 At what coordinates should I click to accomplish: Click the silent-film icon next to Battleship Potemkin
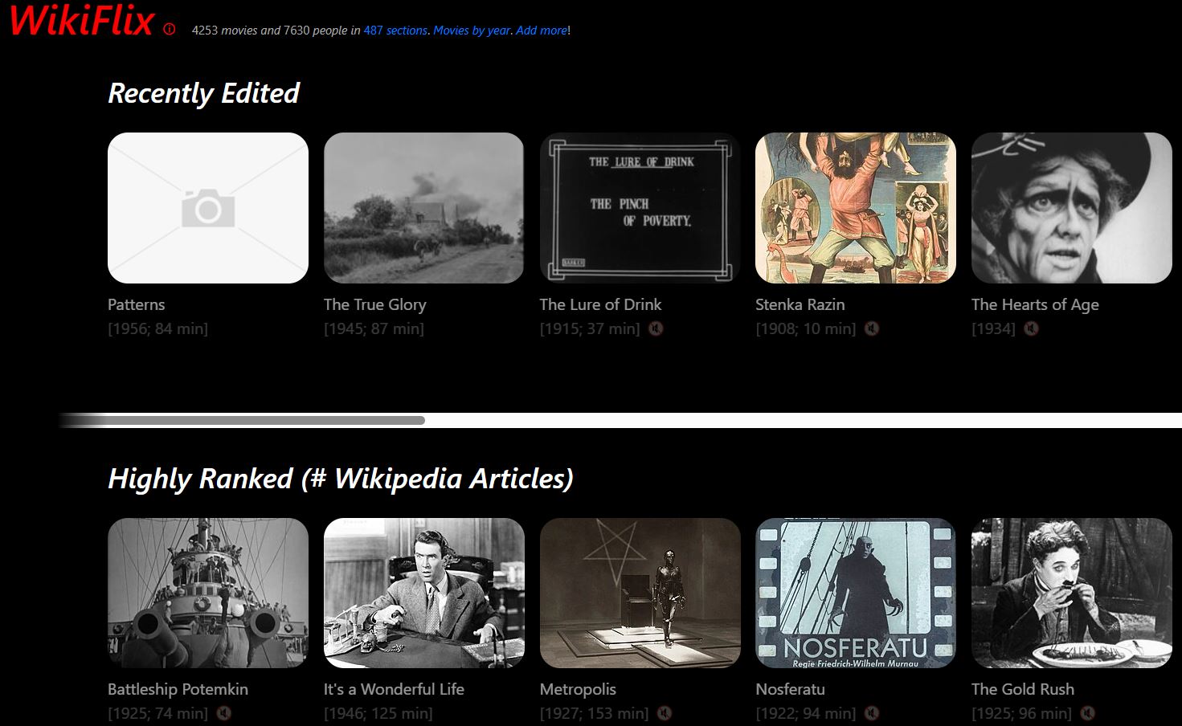coord(223,712)
